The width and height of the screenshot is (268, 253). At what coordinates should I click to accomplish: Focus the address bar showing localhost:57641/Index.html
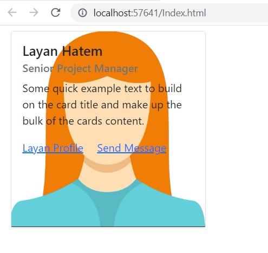coord(169,13)
